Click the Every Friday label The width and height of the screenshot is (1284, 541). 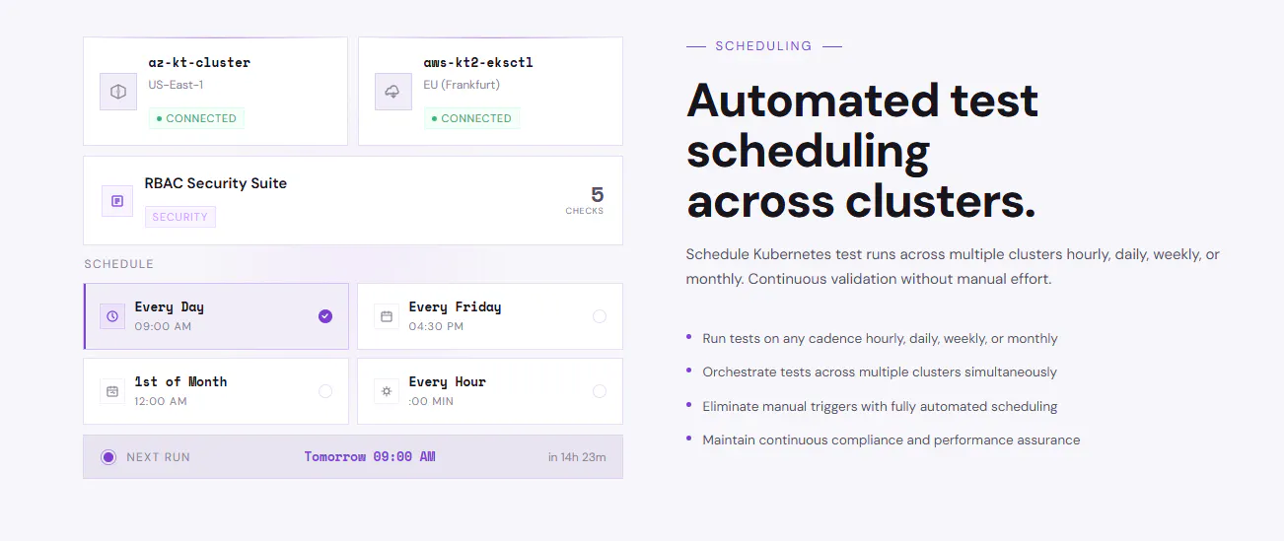pos(455,307)
